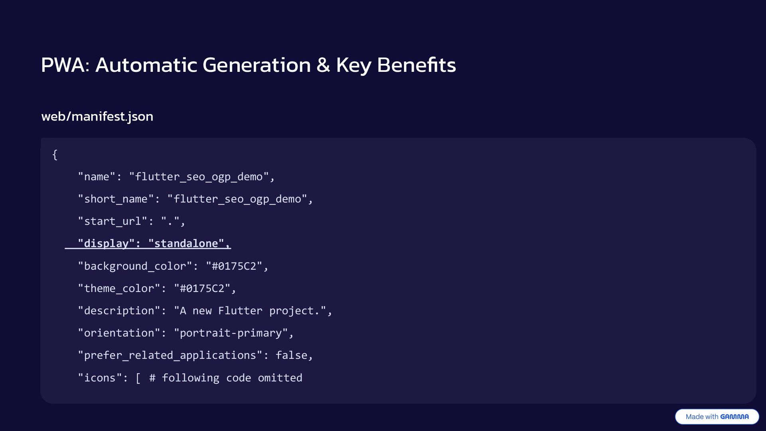Click the "flutter_seo_ogp_demo" name value

coord(199,177)
